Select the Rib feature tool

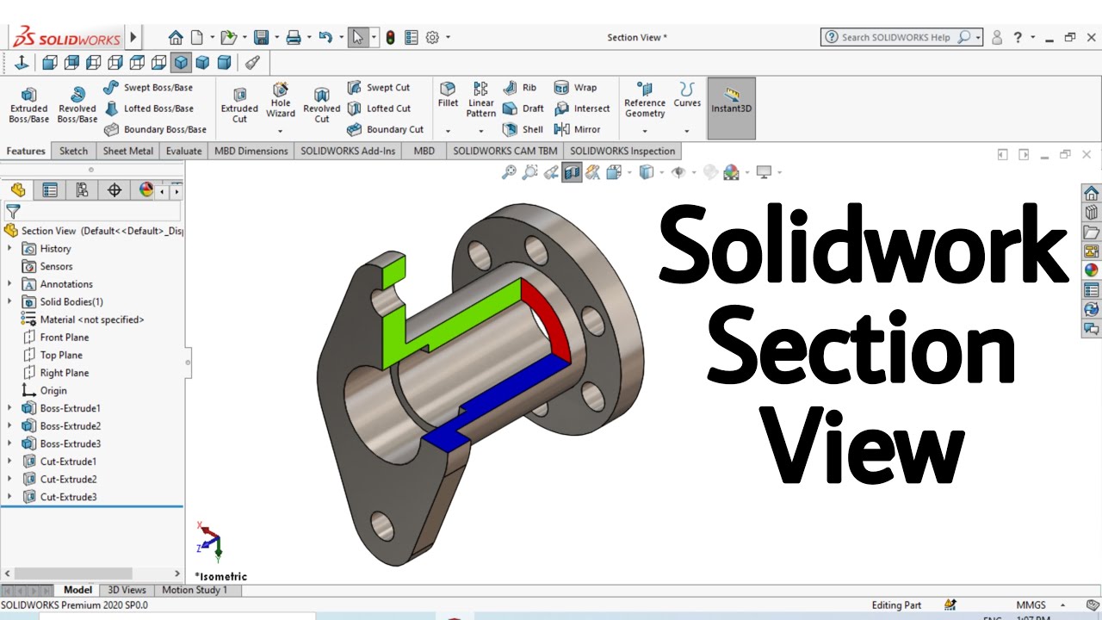(519, 87)
